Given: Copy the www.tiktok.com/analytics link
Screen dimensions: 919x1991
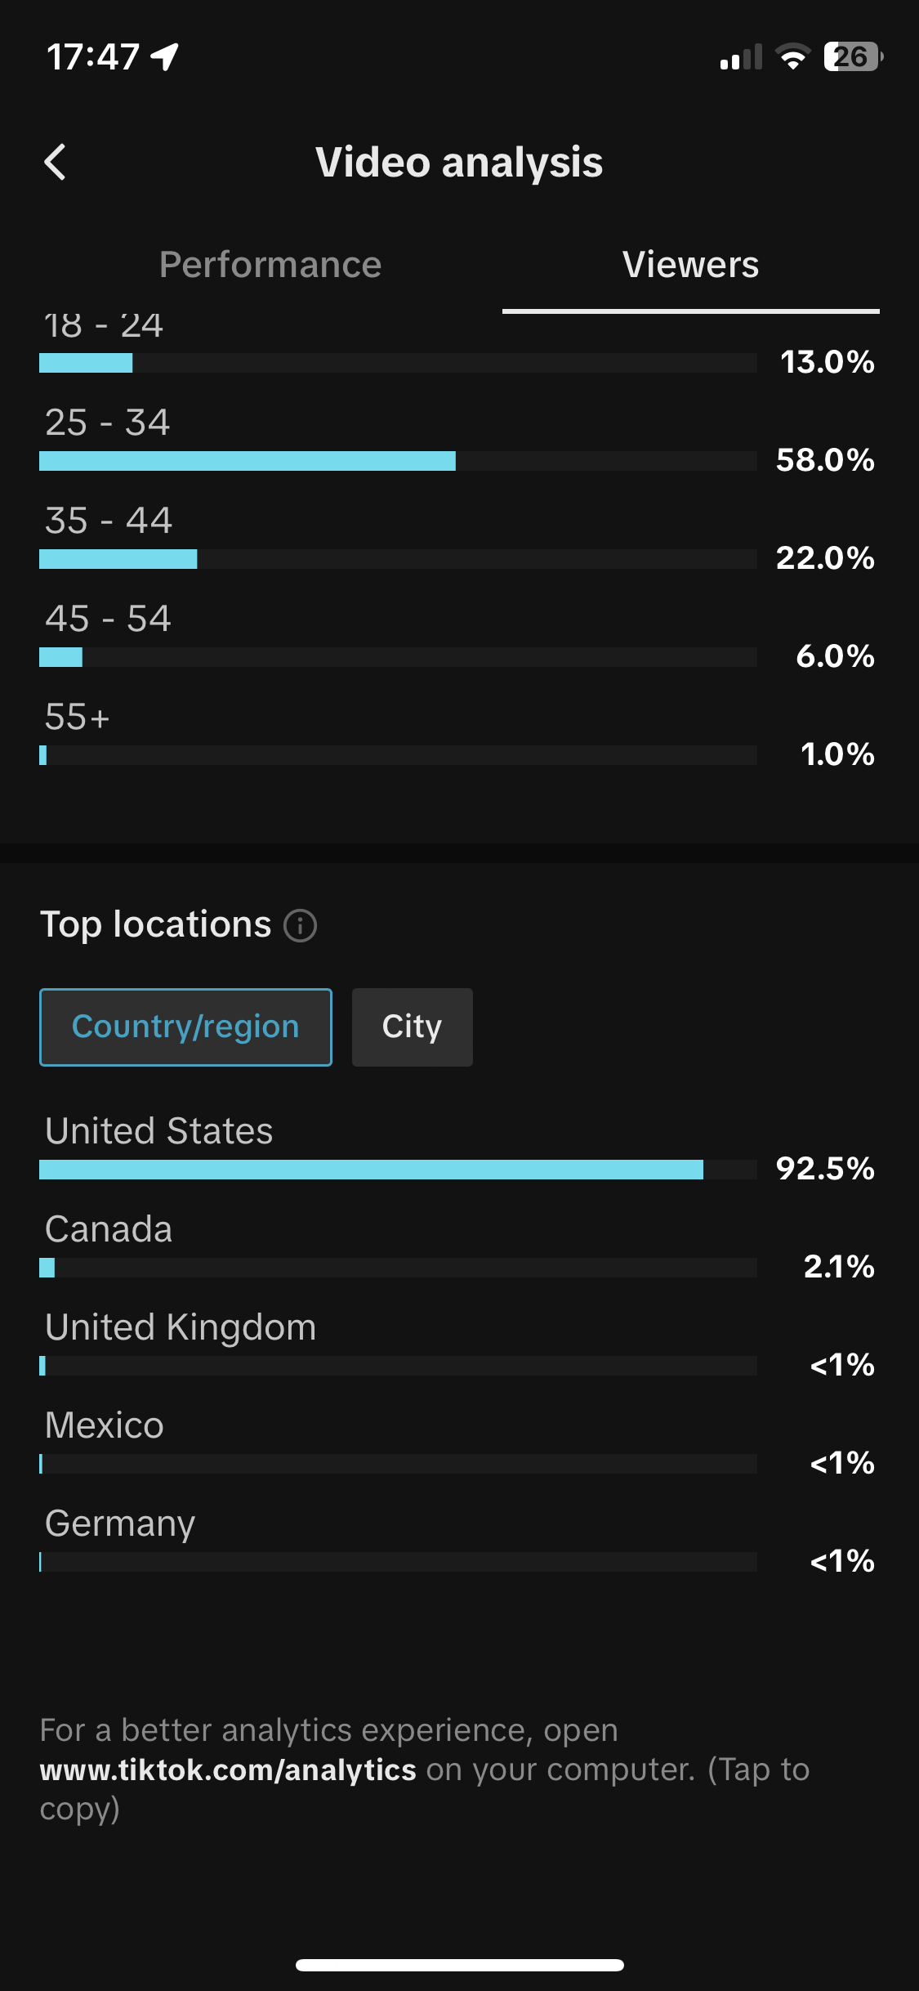Looking at the screenshot, I should click(228, 1770).
